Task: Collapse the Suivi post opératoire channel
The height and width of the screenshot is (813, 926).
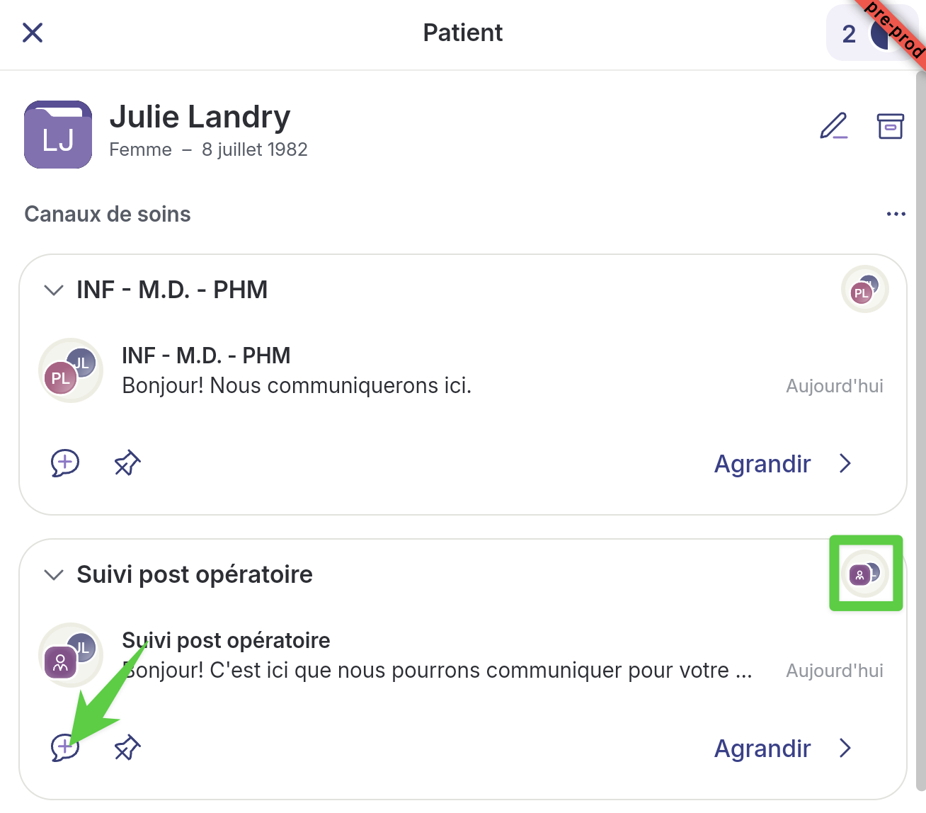Action: pyautogui.click(x=54, y=575)
